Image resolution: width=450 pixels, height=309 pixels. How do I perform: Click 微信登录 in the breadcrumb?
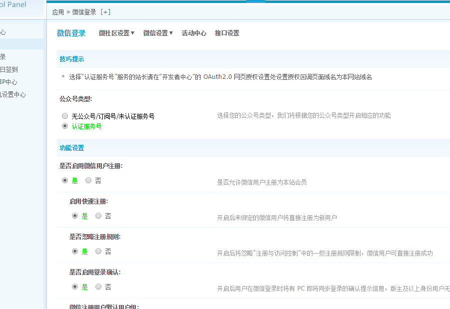[84, 12]
